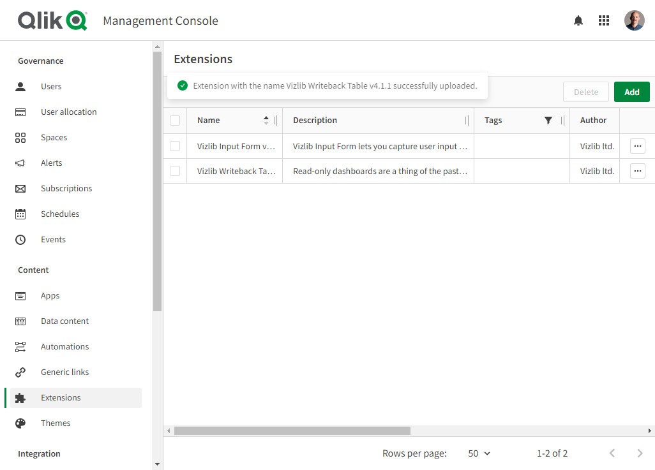The width and height of the screenshot is (655, 470).
Task: Click the User allocation card icon
Action: point(20,112)
